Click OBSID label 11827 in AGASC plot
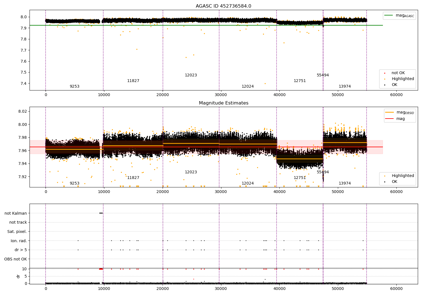422x295 pixels. point(133,81)
